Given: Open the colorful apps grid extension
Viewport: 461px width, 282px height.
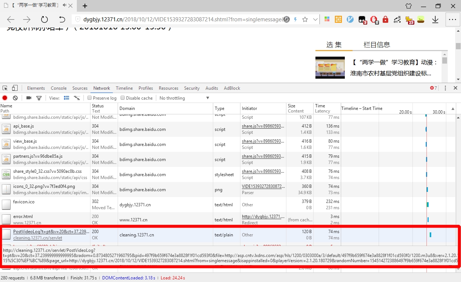Looking at the screenshot, I should pos(327,19).
